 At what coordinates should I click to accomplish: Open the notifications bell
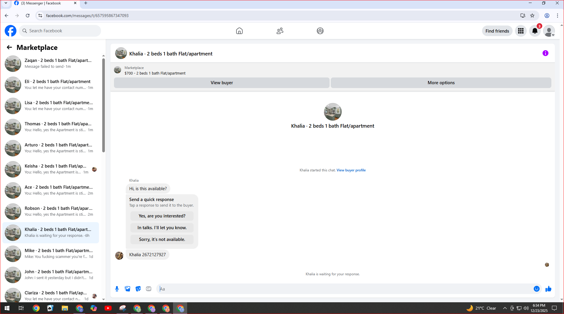tap(535, 31)
